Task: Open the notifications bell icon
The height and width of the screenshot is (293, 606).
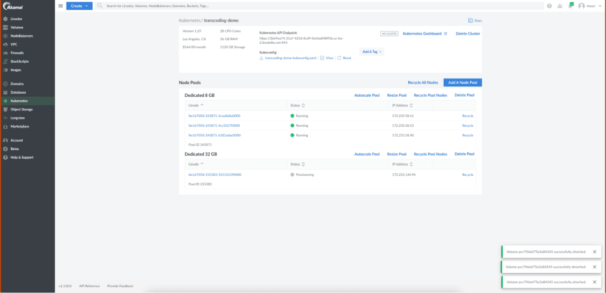Action: (x=570, y=6)
